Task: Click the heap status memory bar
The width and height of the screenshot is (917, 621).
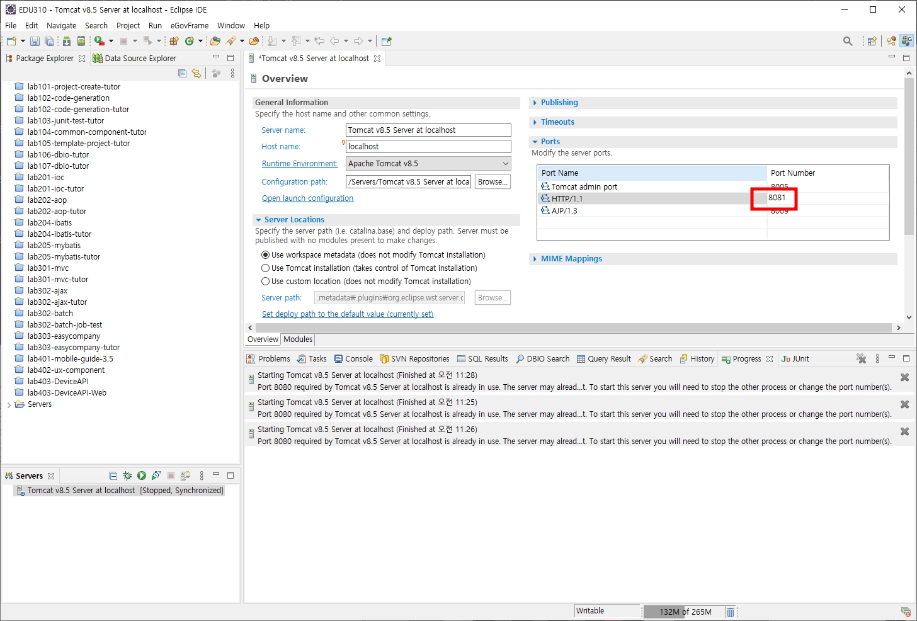Action: (683, 612)
